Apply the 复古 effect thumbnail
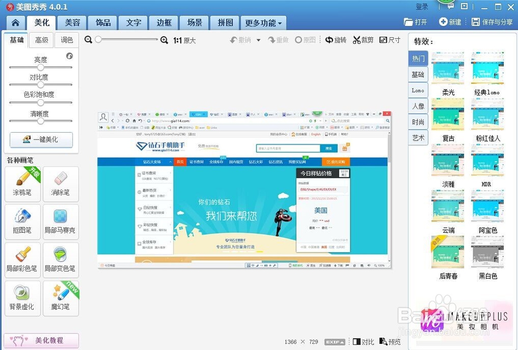Viewport: 518px width, 350px height. [x=448, y=115]
